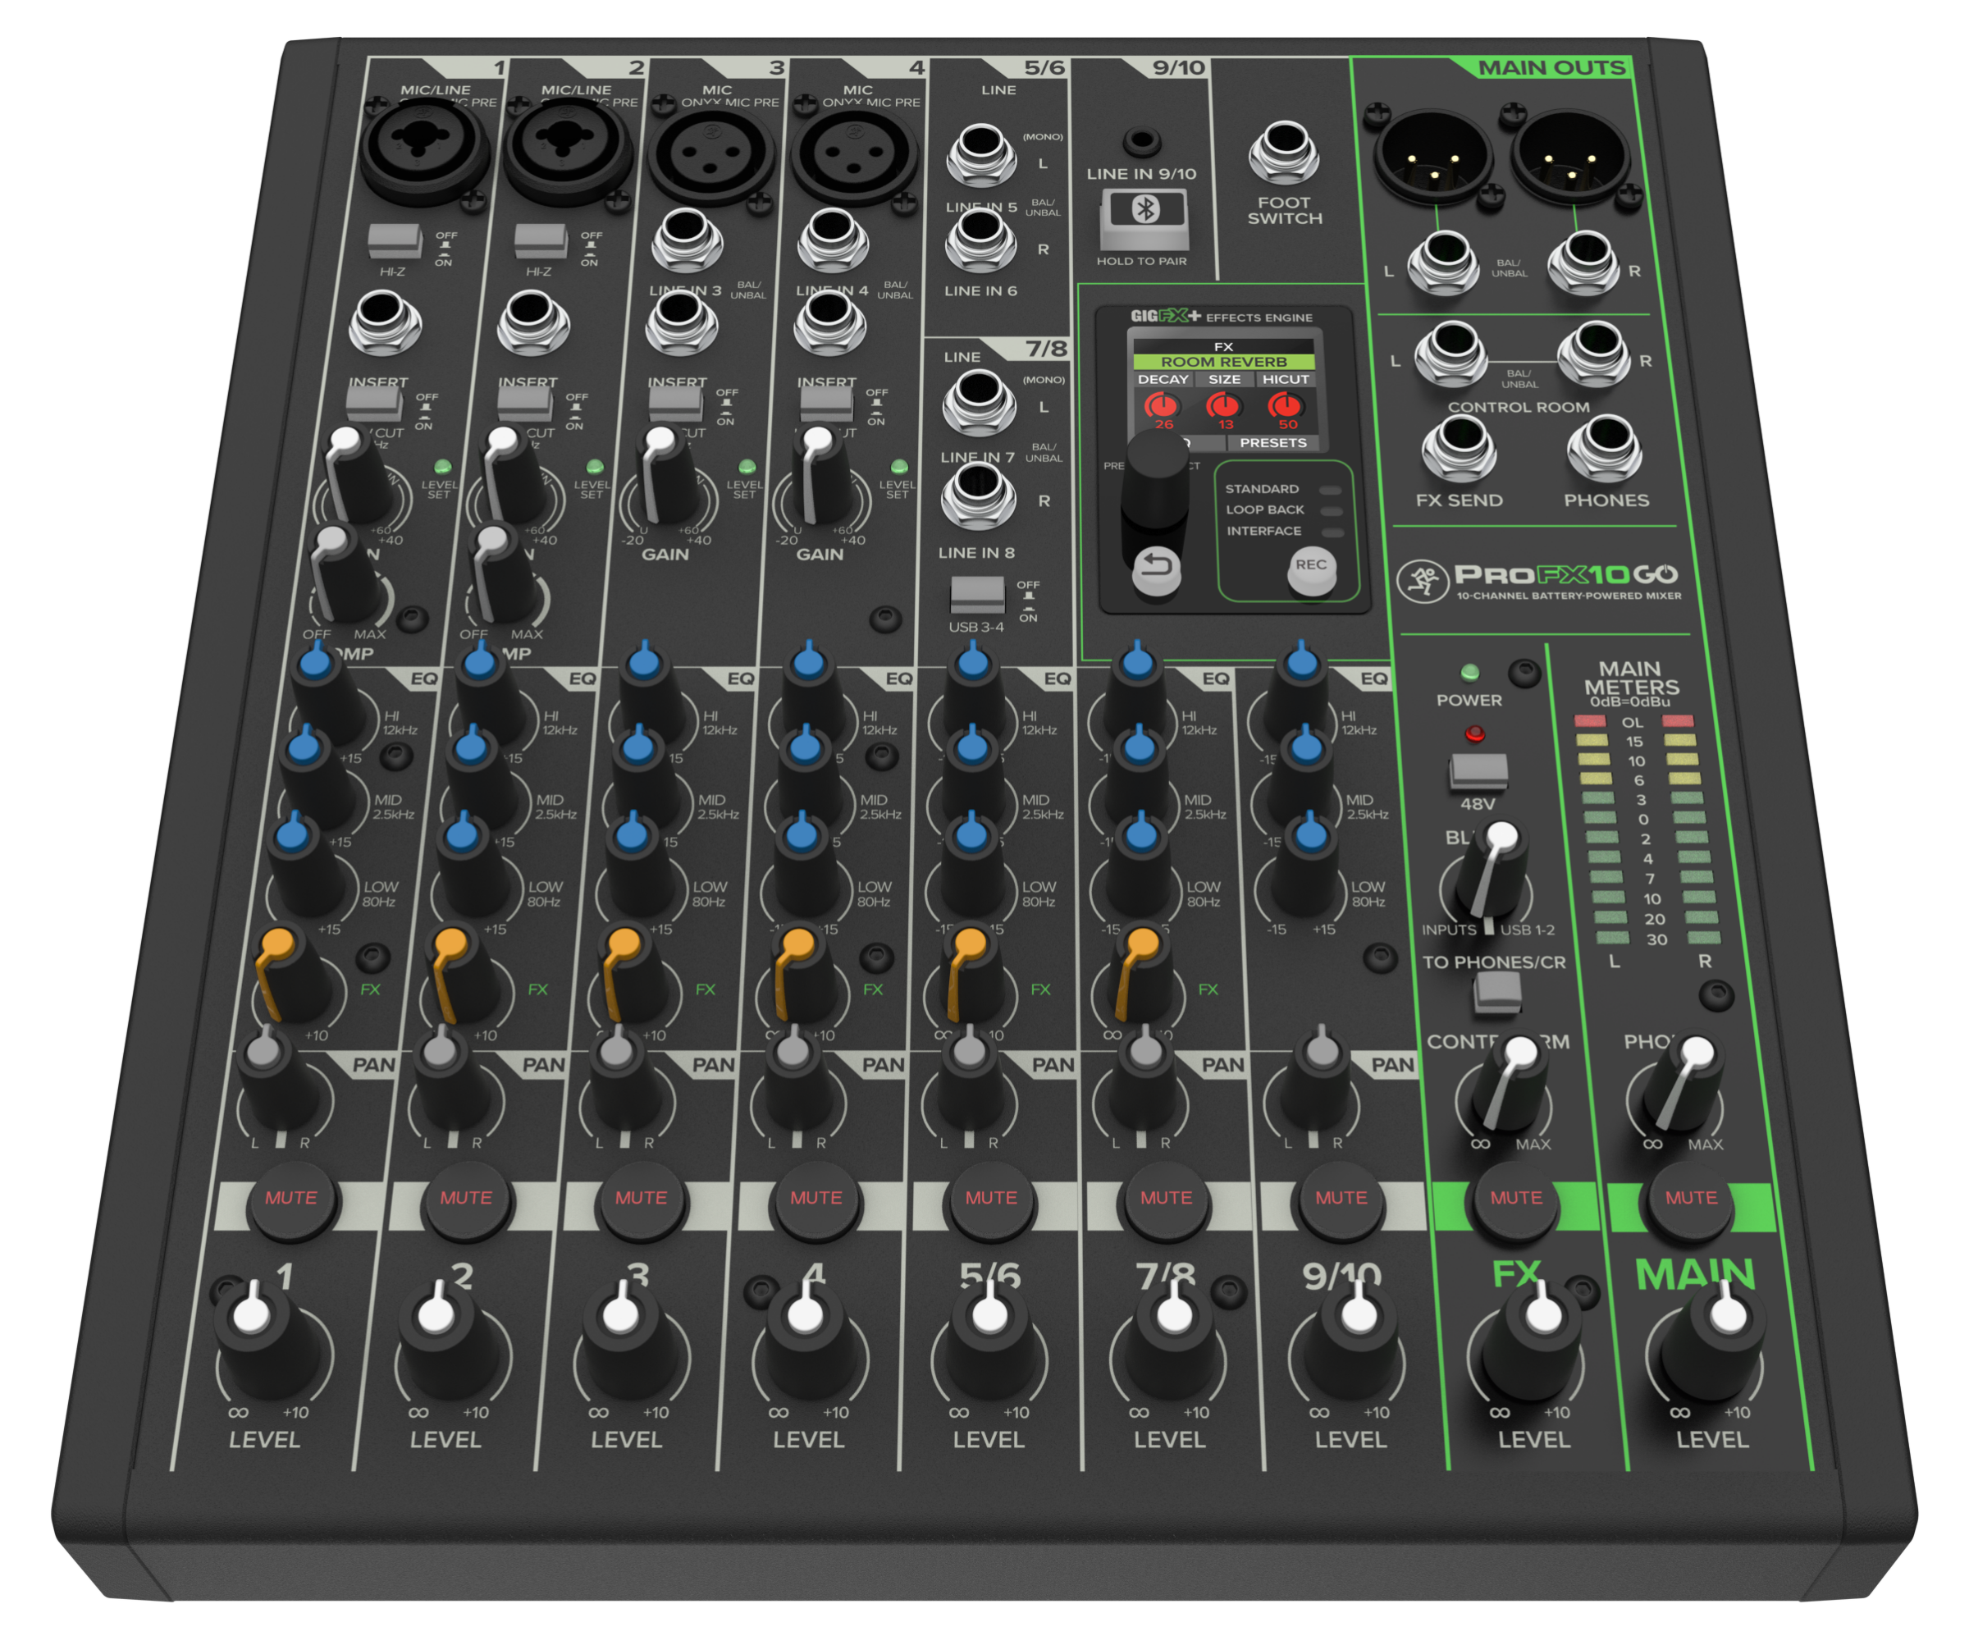Select the DECAY parameter on FX screen
Image resolution: width=1969 pixels, height=1645 pixels.
(x=1163, y=380)
